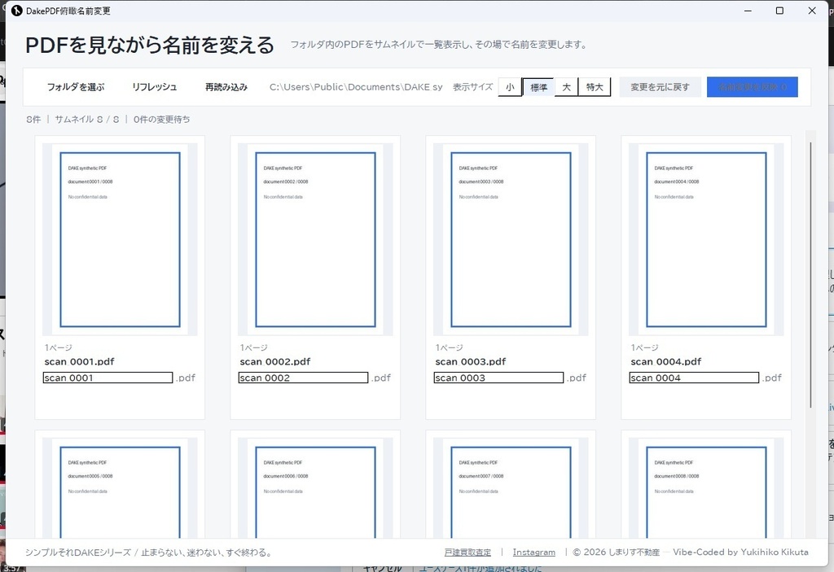Click the 0件の変更待ち status text
The image size is (834, 572).
tap(162, 120)
